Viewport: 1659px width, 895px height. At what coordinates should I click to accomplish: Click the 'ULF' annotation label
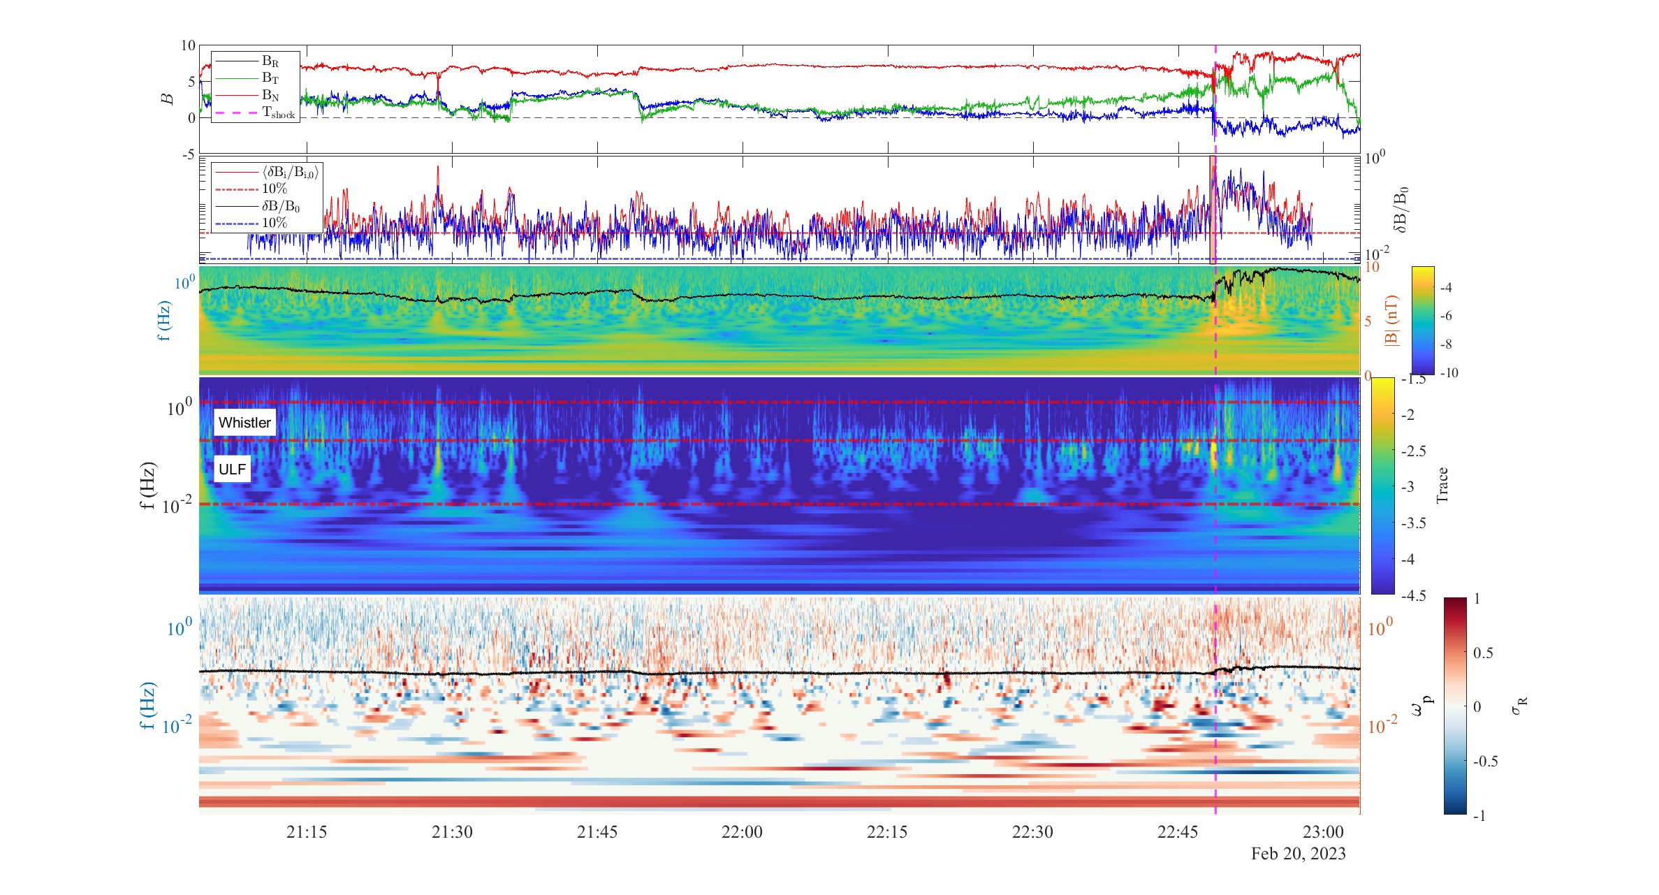pos(232,469)
